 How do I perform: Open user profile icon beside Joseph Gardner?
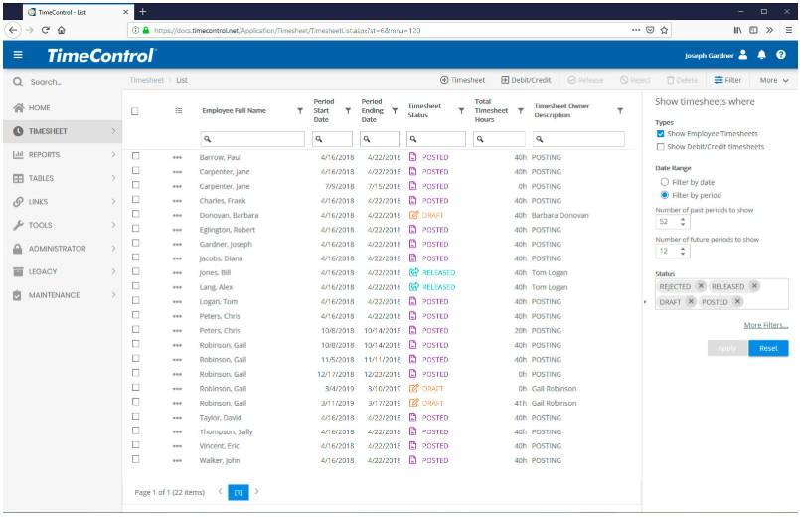click(x=743, y=55)
